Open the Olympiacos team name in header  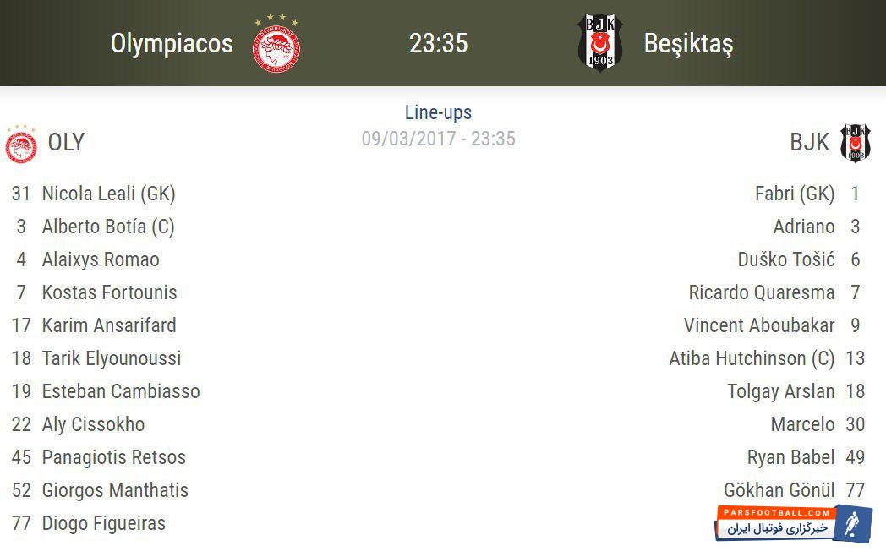tap(172, 44)
